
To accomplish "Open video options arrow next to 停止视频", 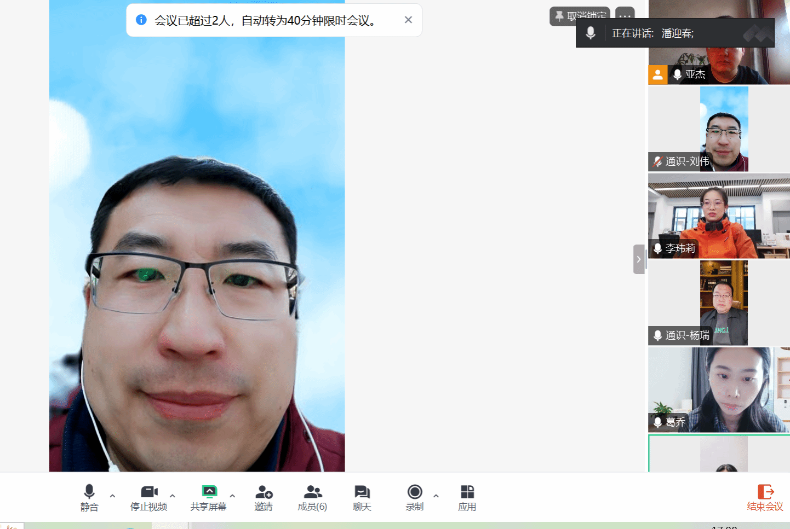I will pos(173,496).
